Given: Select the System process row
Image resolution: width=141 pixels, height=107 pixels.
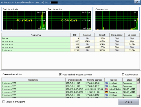Looking at the screenshot, I should (x=70, y=38).
